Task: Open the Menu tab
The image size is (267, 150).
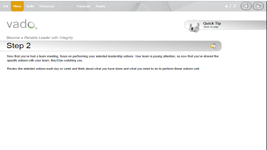Action: pos(17,6)
